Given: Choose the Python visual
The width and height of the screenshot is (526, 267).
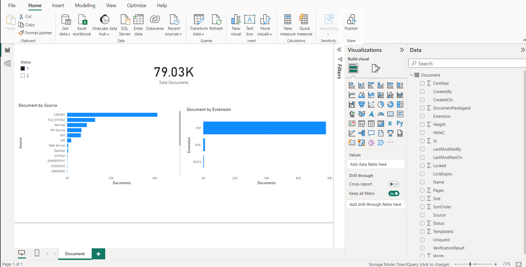Looking at the screenshot, I should point(400,123).
